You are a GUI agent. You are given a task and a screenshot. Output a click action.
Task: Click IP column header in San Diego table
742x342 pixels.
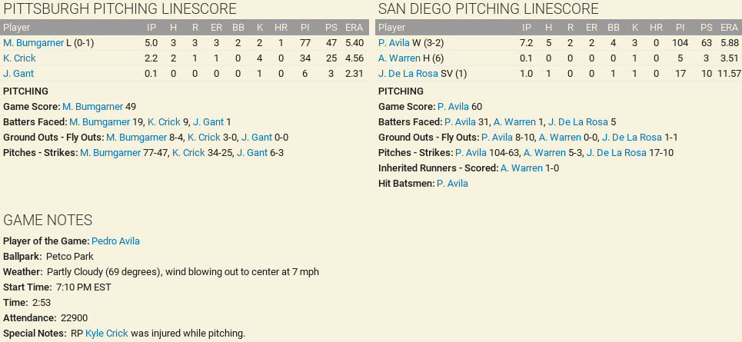(527, 28)
